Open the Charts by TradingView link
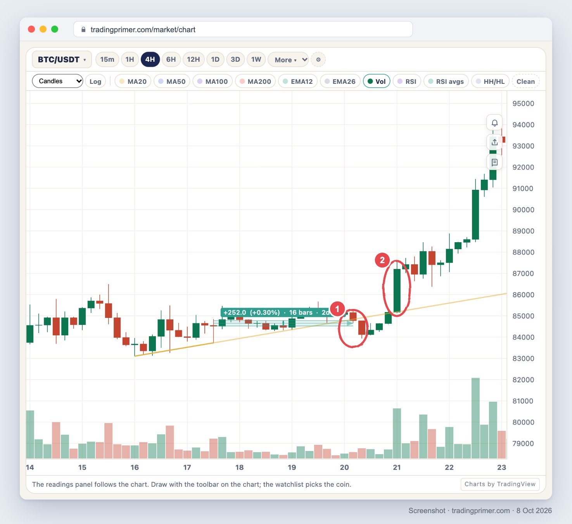The width and height of the screenshot is (572, 524). [x=500, y=484]
